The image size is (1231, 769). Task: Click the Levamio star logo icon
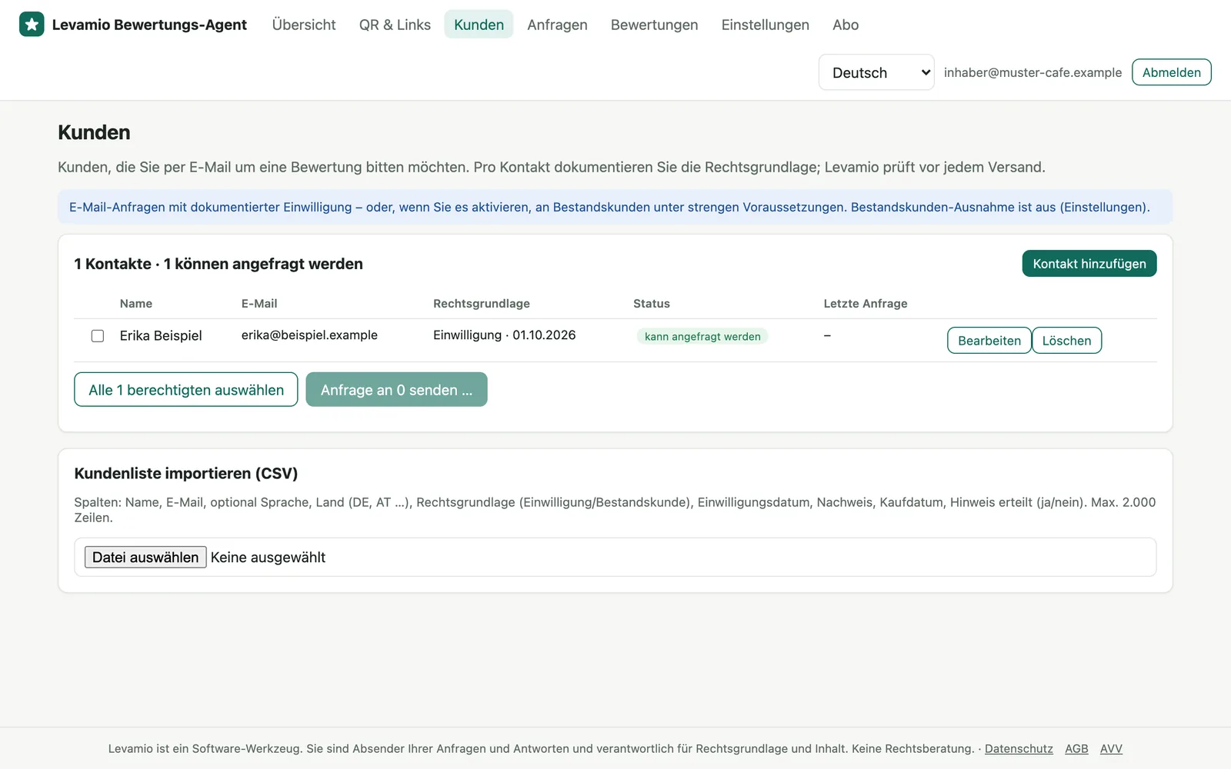tap(32, 24)
